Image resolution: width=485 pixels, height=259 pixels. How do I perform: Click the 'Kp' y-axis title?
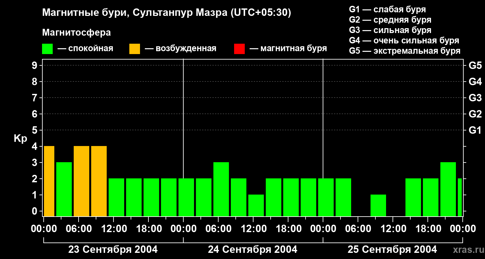point(20,138)
